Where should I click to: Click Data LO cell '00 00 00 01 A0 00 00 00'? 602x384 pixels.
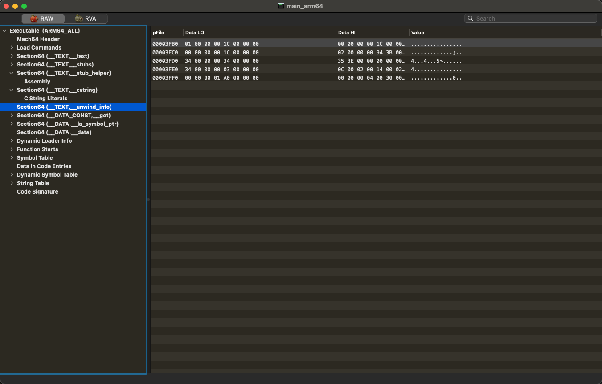click(x=222, y=78)
